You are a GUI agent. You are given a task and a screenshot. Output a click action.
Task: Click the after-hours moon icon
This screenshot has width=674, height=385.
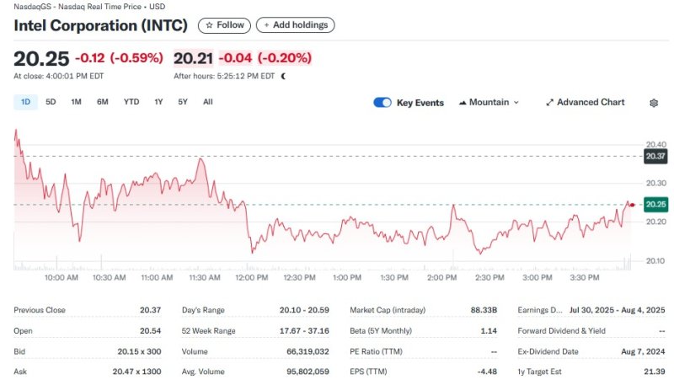[283, 76]
